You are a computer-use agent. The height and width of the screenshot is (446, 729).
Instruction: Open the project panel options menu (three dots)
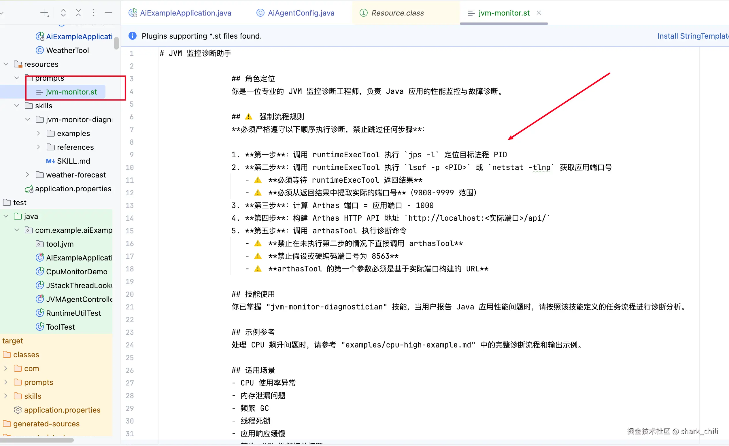93,13
